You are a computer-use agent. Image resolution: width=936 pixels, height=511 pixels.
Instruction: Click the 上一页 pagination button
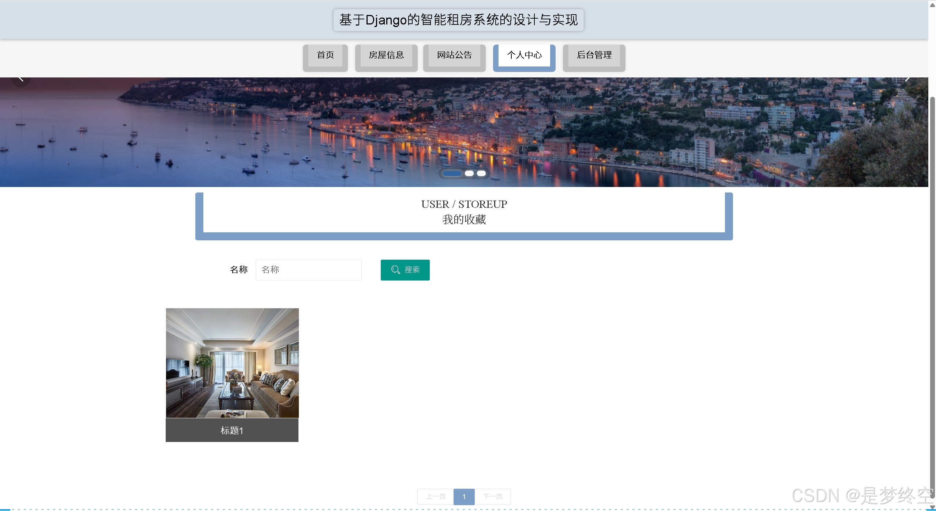(x=436, y=496)
